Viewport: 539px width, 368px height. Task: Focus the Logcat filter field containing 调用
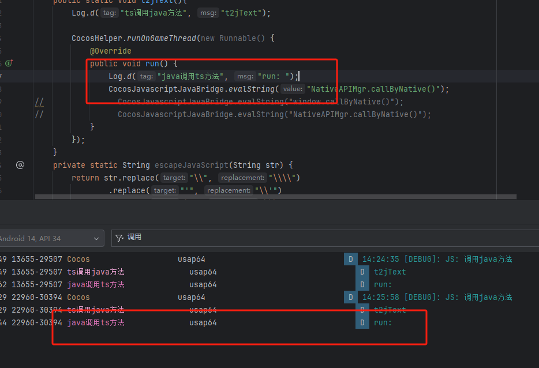(325, 238)
